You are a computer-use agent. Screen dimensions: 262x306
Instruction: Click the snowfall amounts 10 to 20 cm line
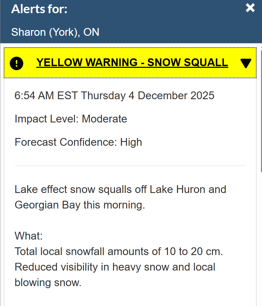pyautogui.click(x=119, y=251)
